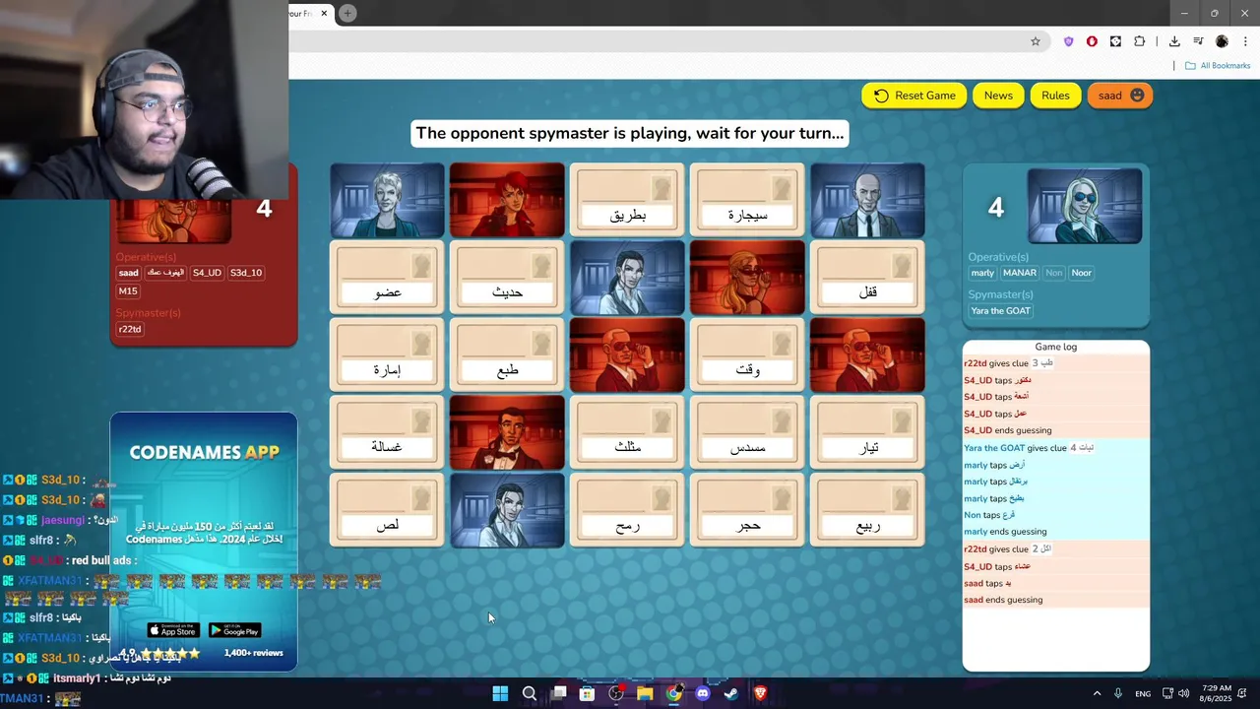
Task: Select the وقت word card
Action: [x=747, y=355]
